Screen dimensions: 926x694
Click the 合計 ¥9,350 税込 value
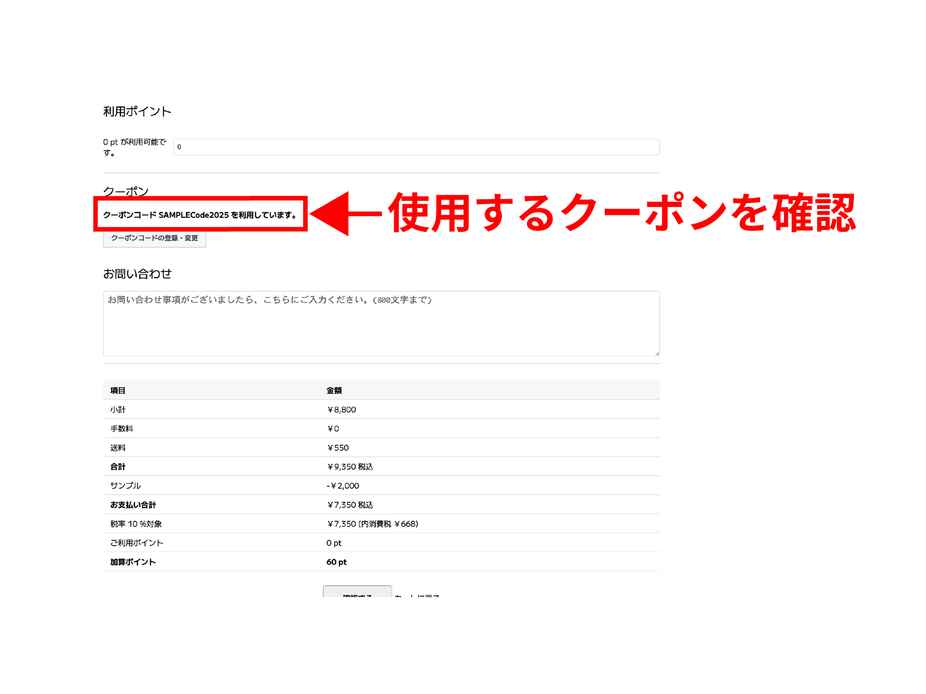tap(350, 467)
